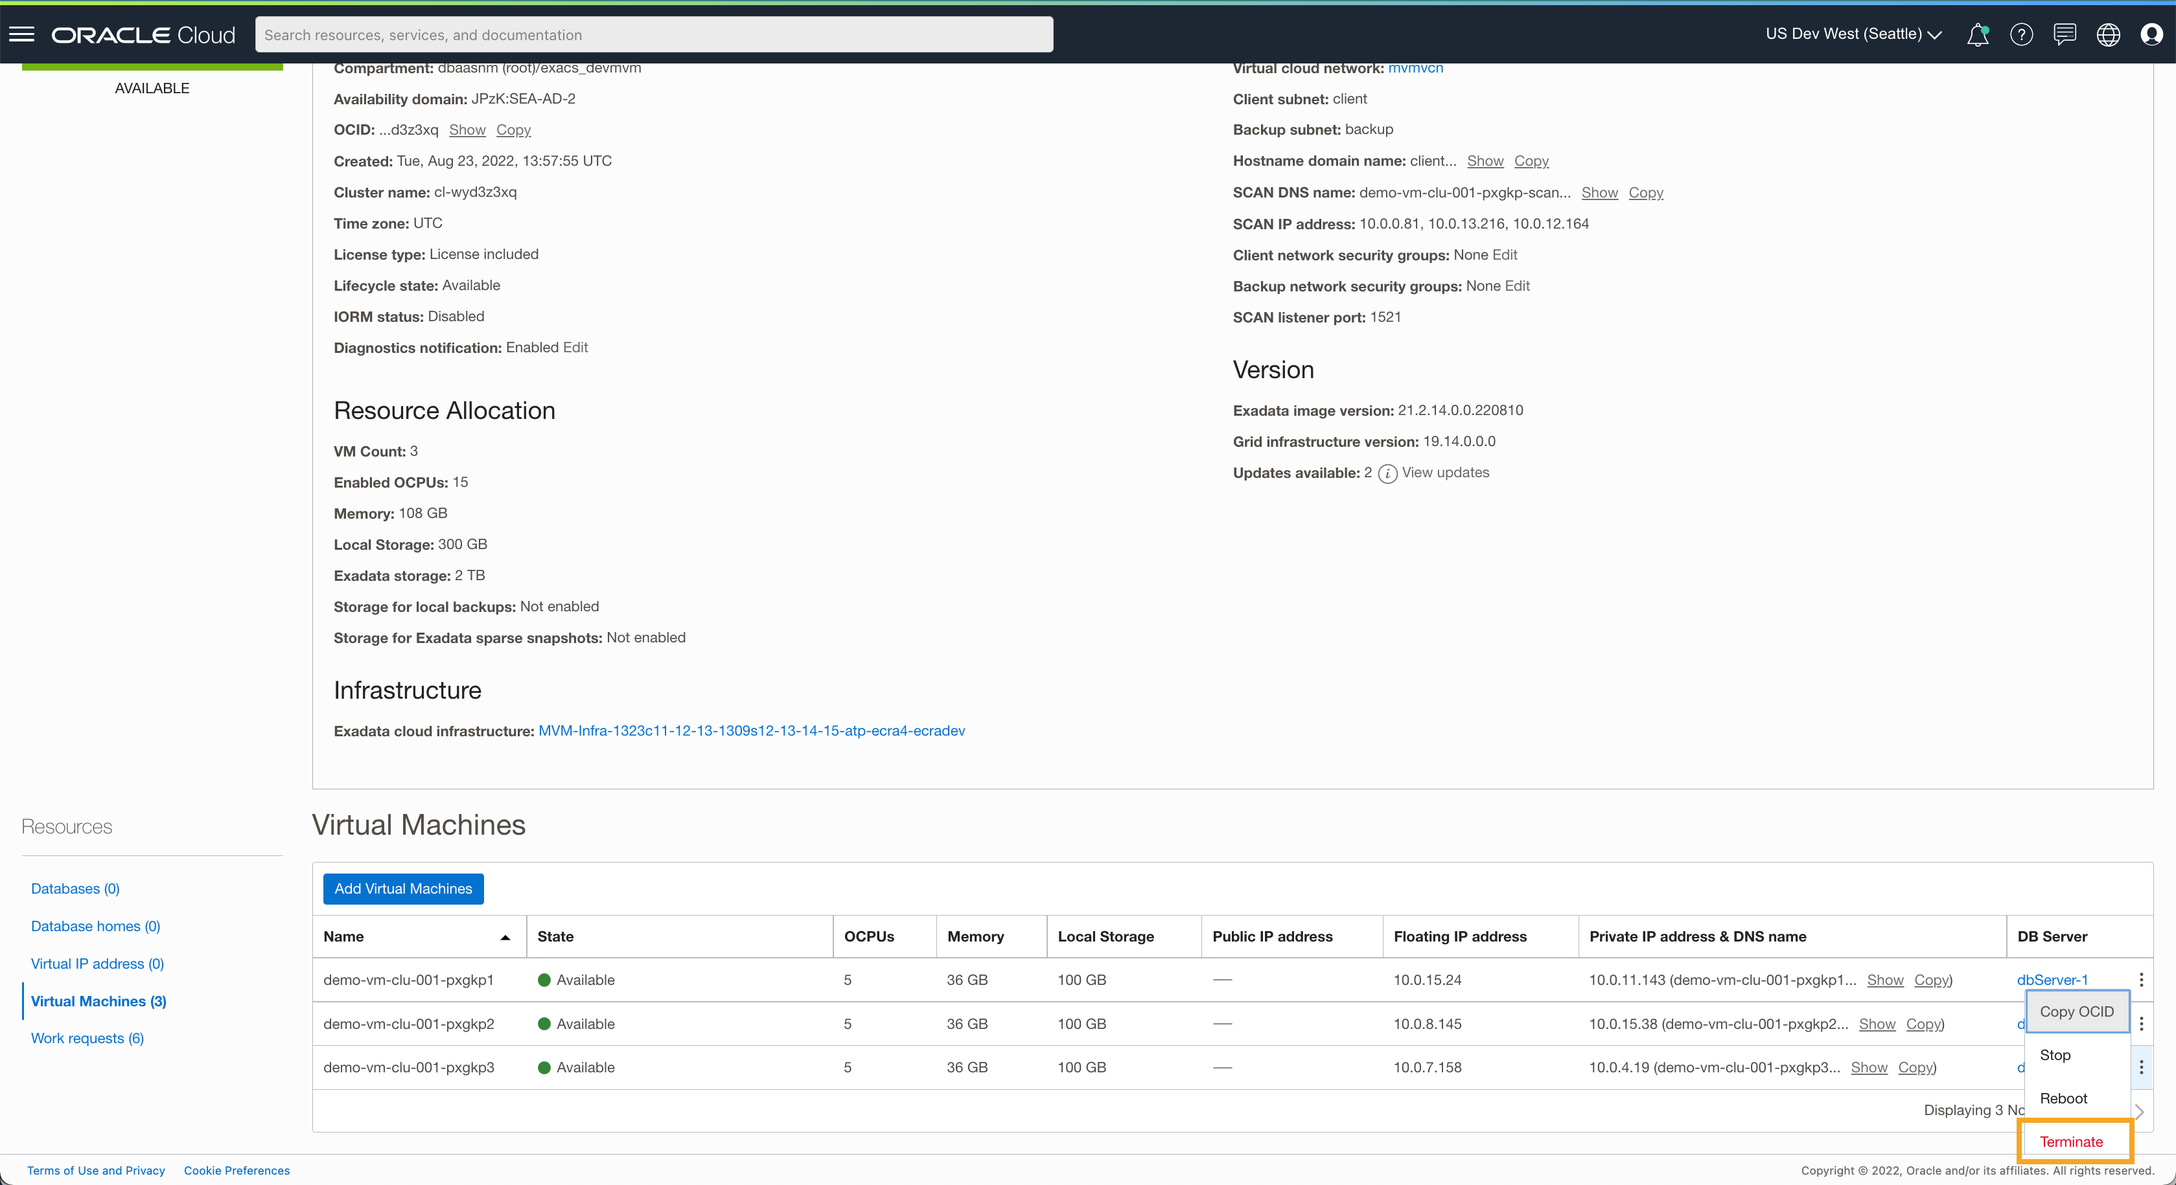Open the language globe selector
This screenshot has width=2176, height=1185.
[x=2107, y=34]
